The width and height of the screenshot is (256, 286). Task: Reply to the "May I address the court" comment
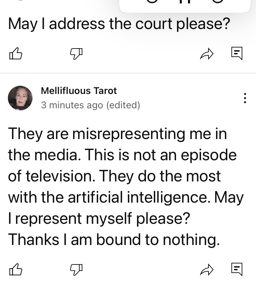pos(237,53)
